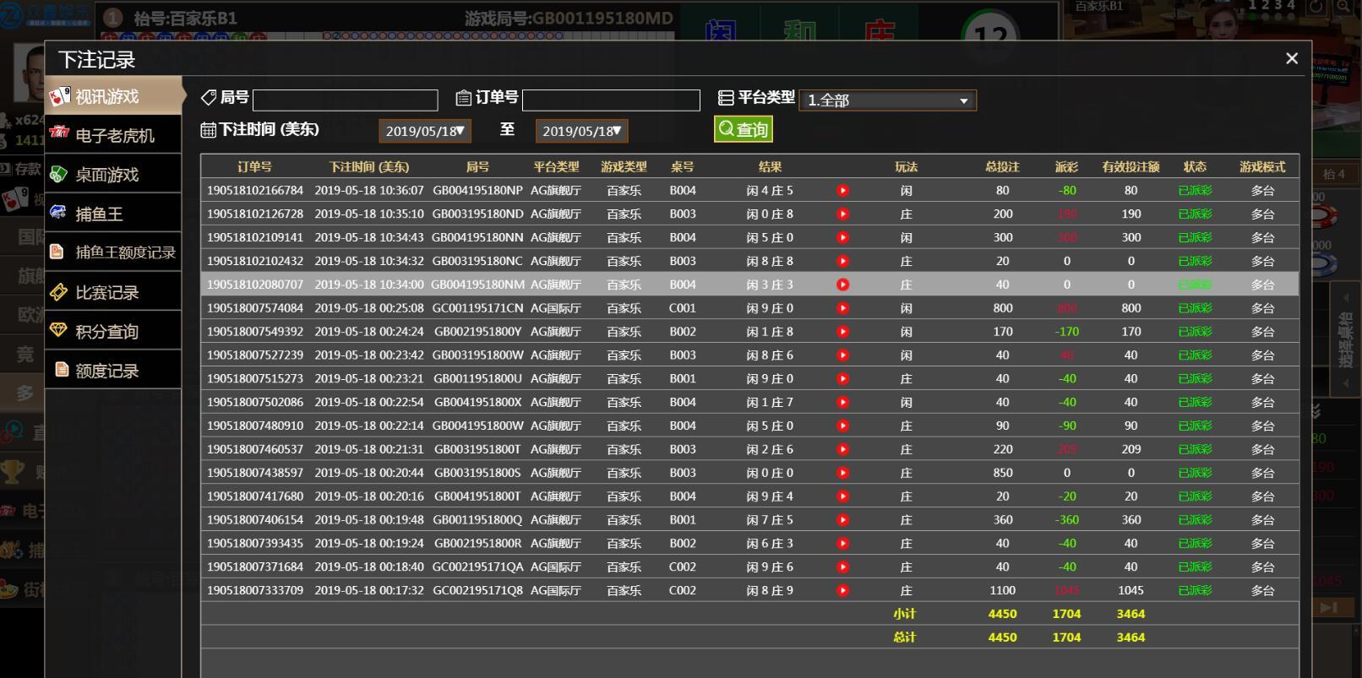Focus the 订单号 text box
Viewport: 1362px width, 678px height.
click(x=611, y=100)
